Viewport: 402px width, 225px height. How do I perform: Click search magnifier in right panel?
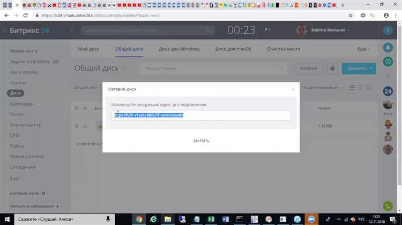[388, 76]
